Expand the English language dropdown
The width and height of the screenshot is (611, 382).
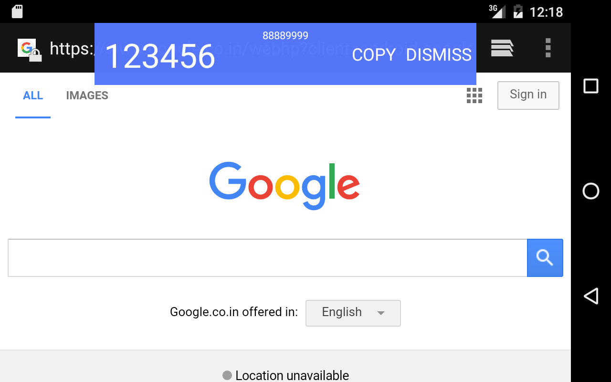pos(353,313)
